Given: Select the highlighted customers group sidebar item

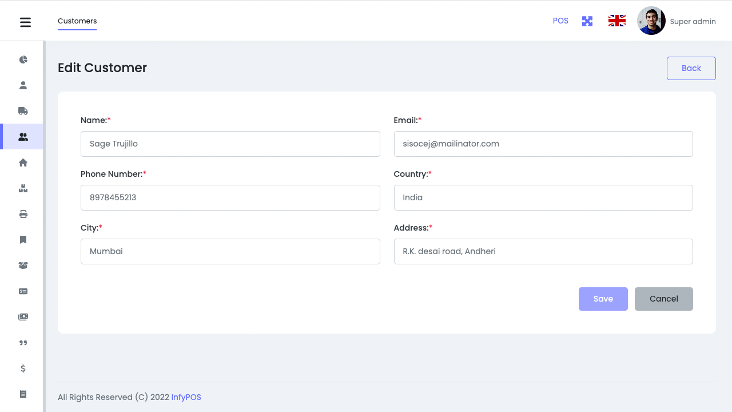Looking at the screenshot, I should pyautogui.click(x=23, y=137).
